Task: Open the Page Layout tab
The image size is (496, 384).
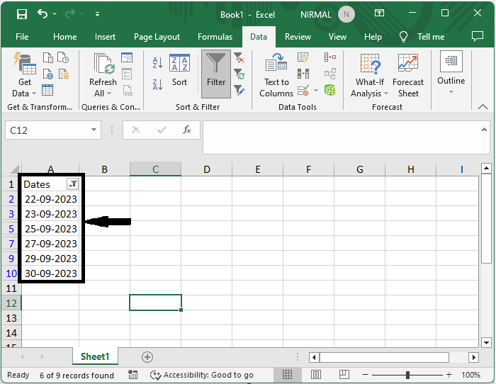Action: [157, 37]
